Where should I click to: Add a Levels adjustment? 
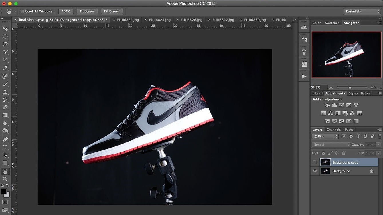coord(334,105)
